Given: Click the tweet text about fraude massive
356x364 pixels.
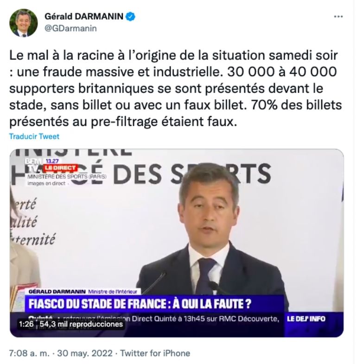Looking at the screenshot, I should [175, 88].
